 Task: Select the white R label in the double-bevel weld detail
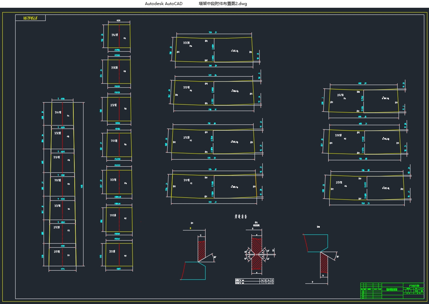pyautogui.click(x=253, y=228)
